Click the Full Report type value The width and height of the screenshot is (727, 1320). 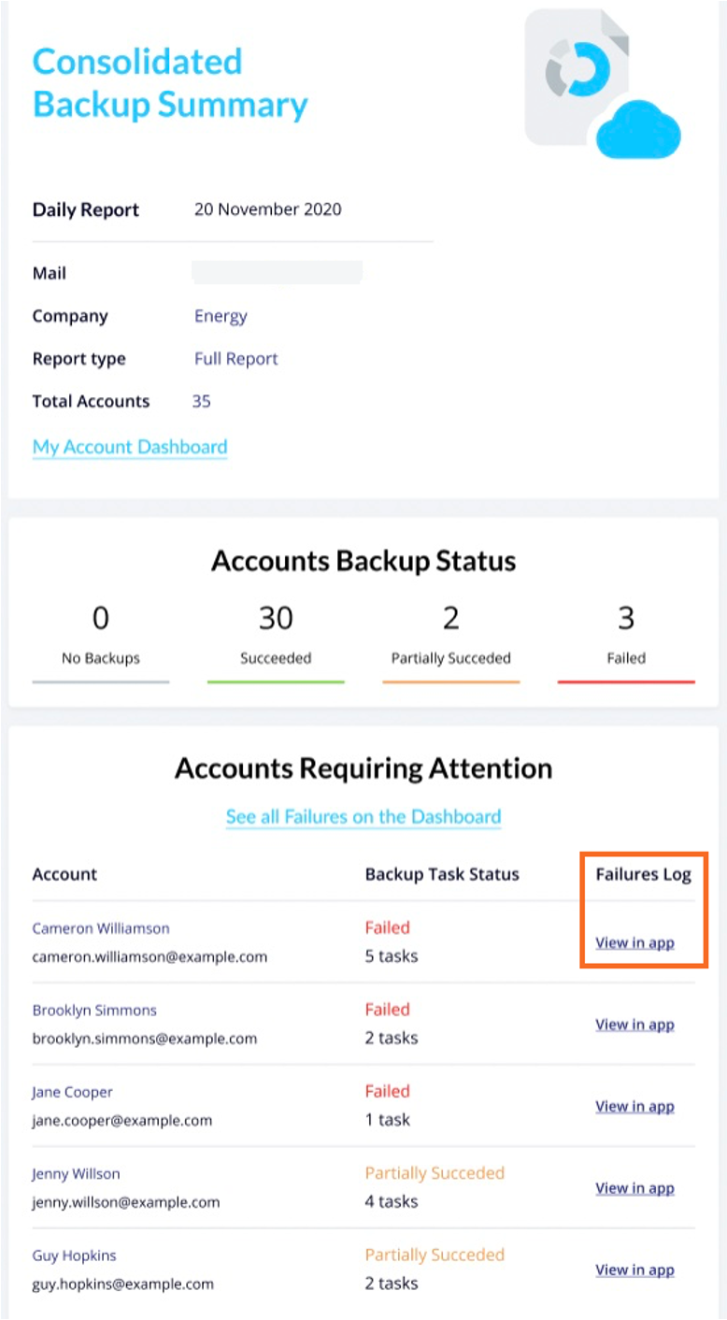[235, 358]
